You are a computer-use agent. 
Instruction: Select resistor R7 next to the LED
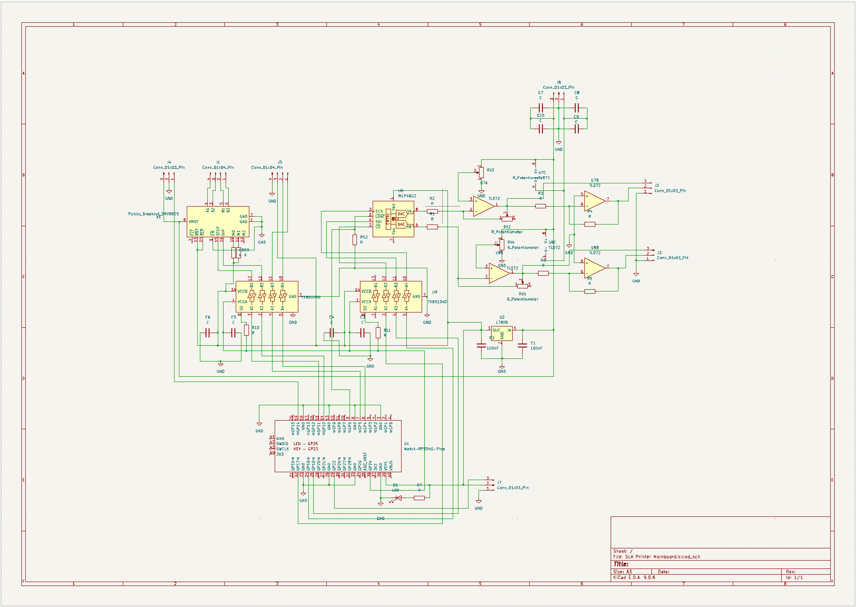tap(419, 498)
